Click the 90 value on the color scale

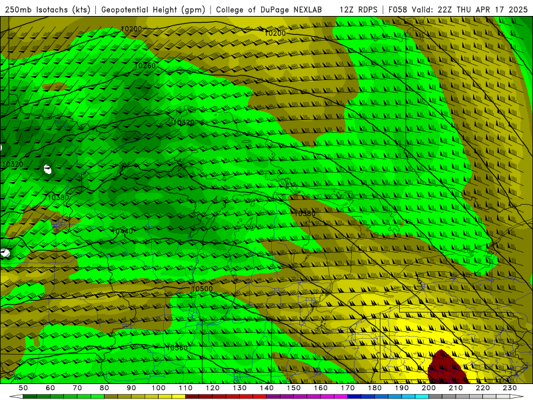pyautogui.click(x=131, y=388)
